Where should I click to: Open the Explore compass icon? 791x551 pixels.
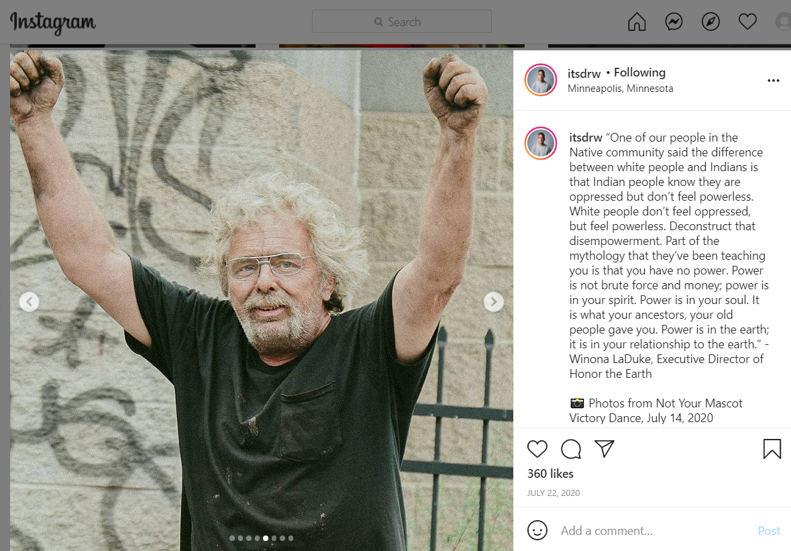pyautogui.click(x=710, y=21)
